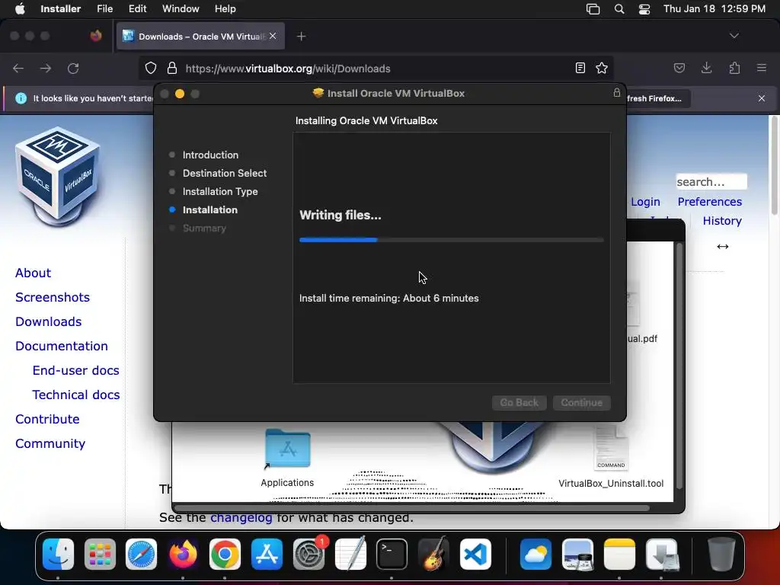Click the lock icon in the installer title bar

[617, 92]
